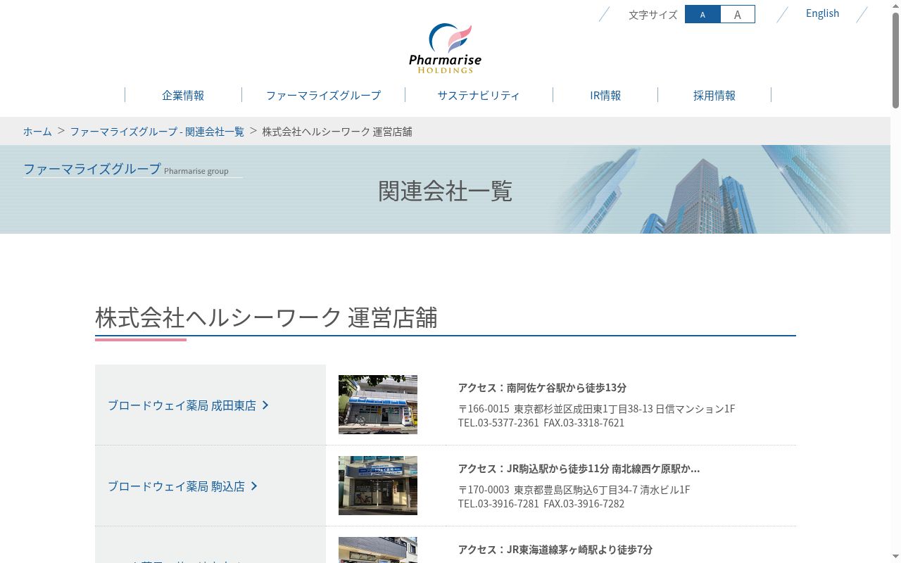Click the chevron next to 駒込店
The image size is (901, 563).
tap(254, 486)
